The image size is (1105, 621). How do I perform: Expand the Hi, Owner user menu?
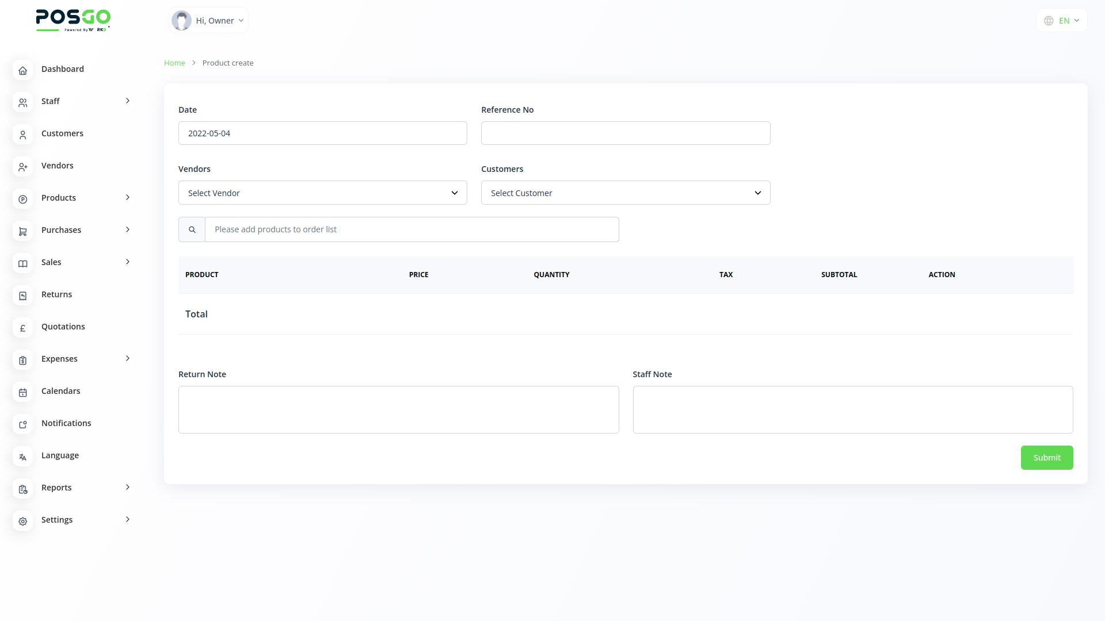tap(208, 21)
